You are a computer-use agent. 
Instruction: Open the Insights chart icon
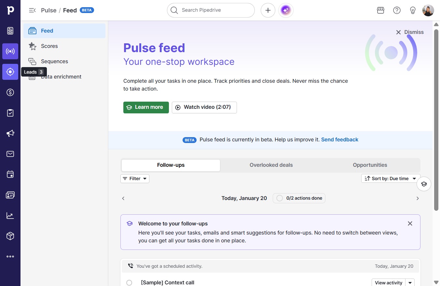(10, 215)
